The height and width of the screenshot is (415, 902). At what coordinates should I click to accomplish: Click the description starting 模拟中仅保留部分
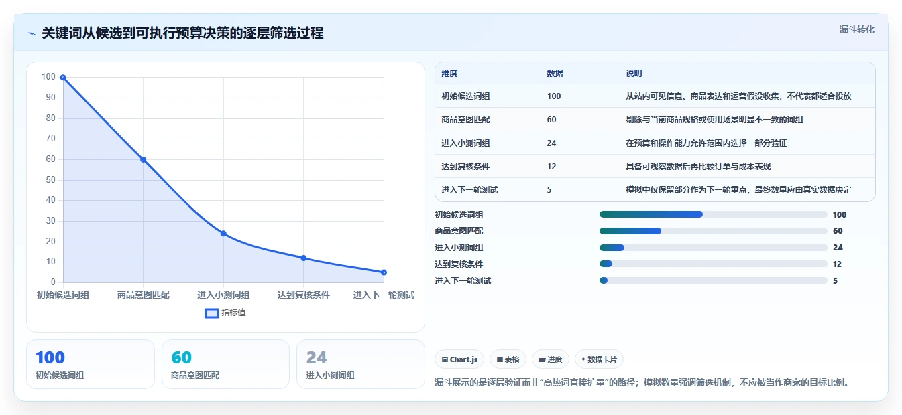(x=738, y=190)
